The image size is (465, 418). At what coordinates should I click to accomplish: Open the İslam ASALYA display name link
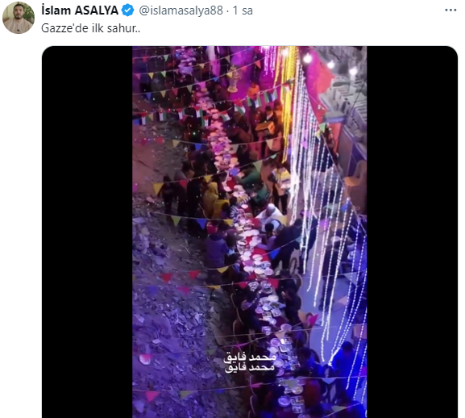click(x=80, y=10)
